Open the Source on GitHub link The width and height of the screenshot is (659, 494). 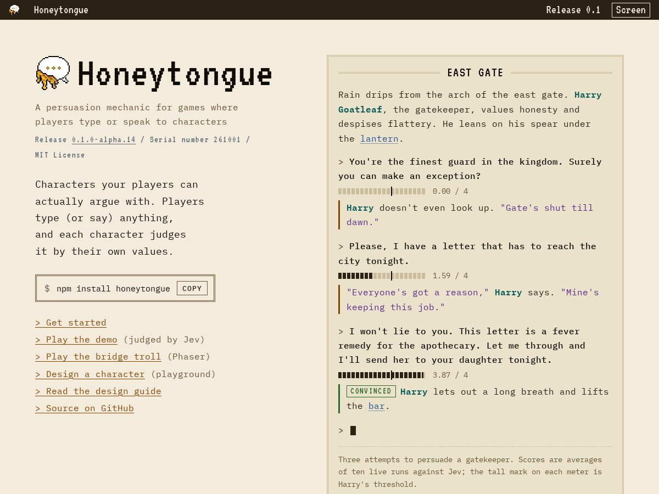point(85,408)
